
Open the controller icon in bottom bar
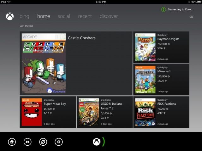[x=28, y=142]
